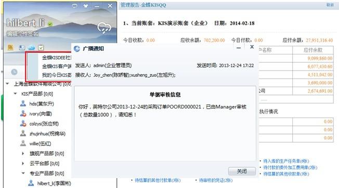Collapse the KIS产品部 group
Viewport: 339px width, 188px height.
click(16, 93)
